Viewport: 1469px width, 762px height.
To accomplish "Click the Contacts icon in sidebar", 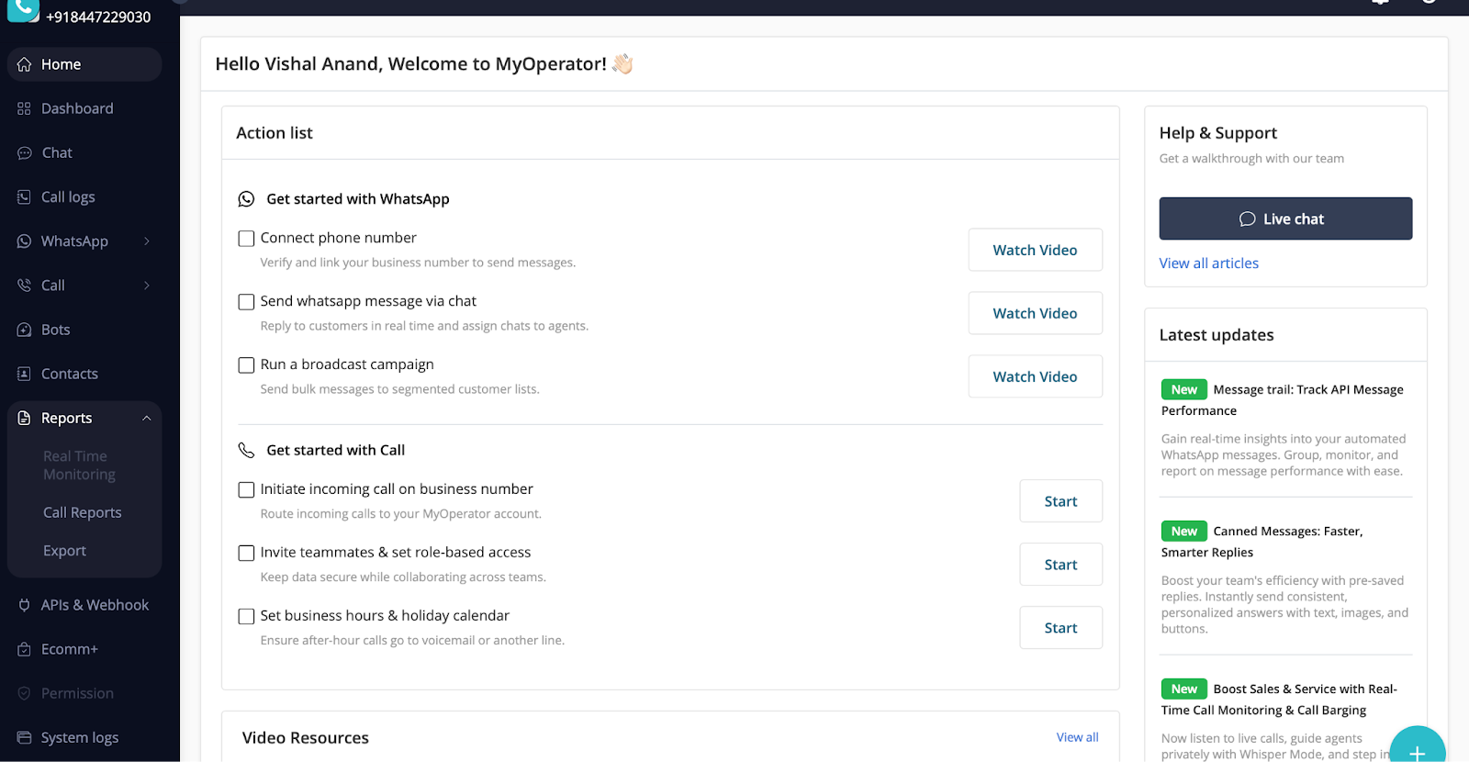I will pos(24,374).
